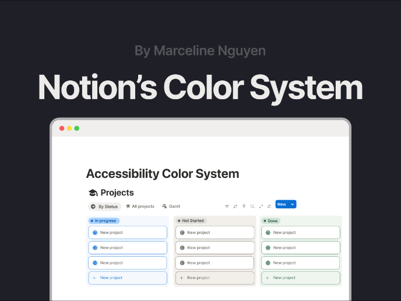
Task: Open automations via the lightning bolt icon
Action: point(244,206)
